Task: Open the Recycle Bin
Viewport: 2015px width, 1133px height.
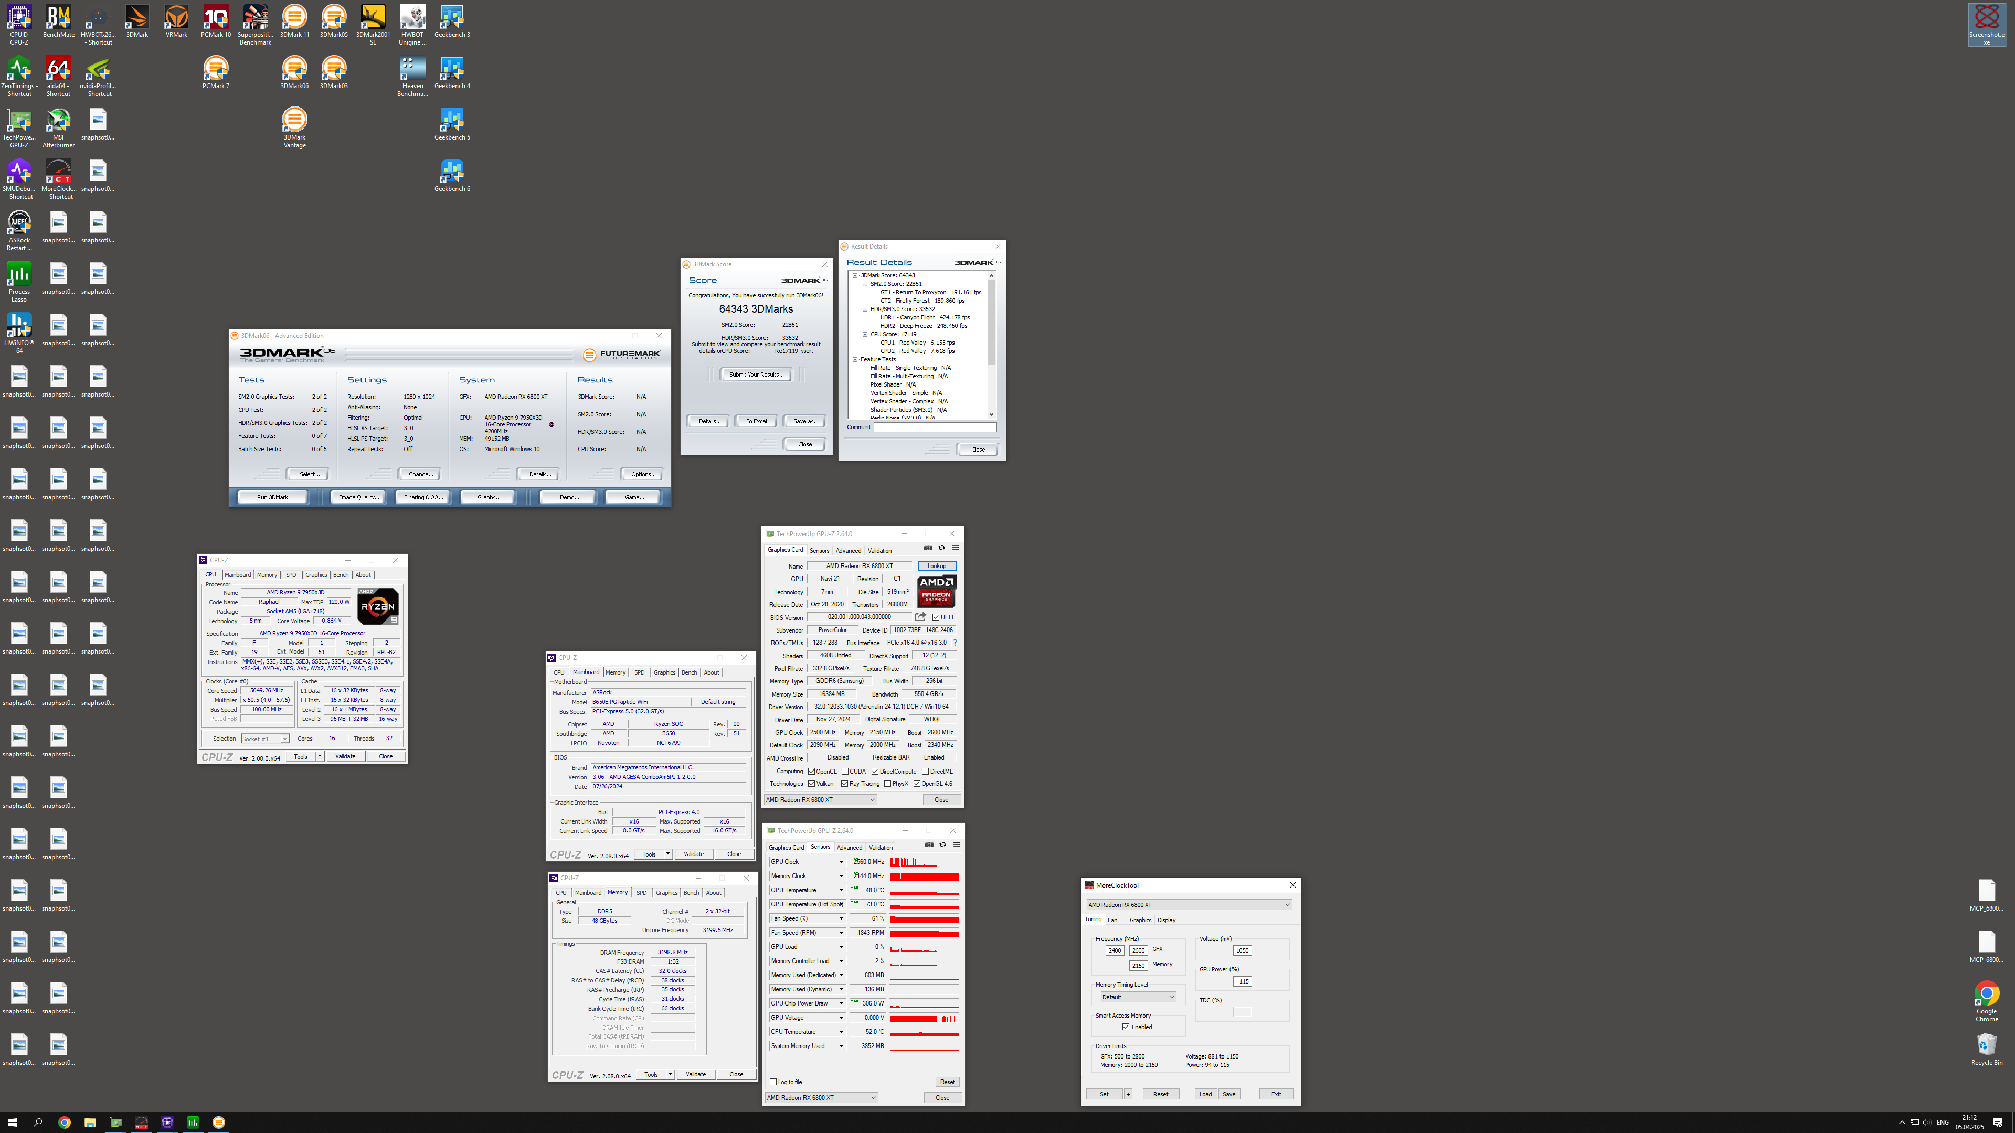Action: [x=1987, y=1049]
